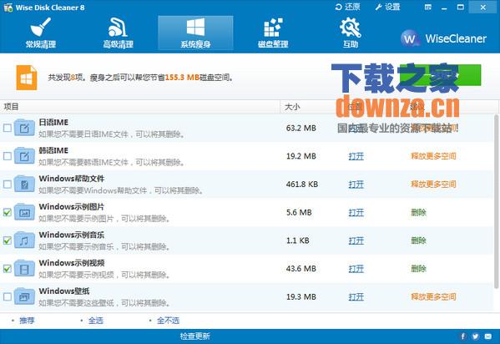Click the 韩语IME folder icon
Image resolution: width=500 pixels, height=344 pixels.
[24, 156]
